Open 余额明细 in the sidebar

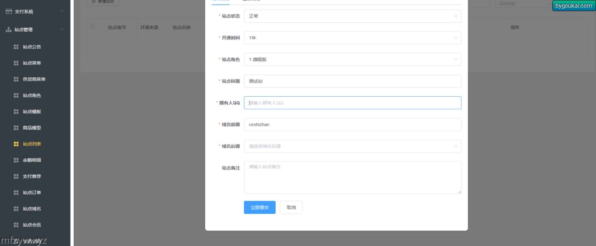coord(32,160)
